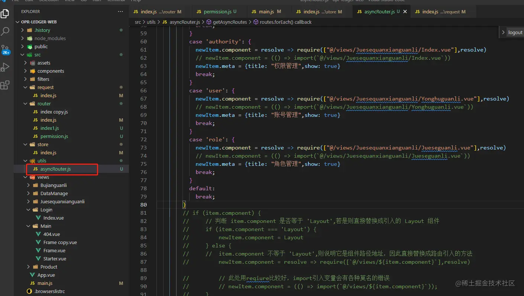Switch to the index.js router tab
Screen dimensions: 524x296
161,12
